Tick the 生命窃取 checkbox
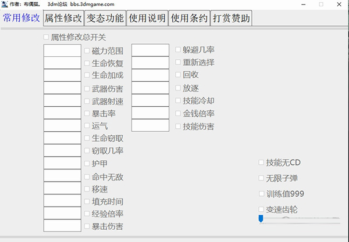The image size is (349, 242). coord(87,138)
